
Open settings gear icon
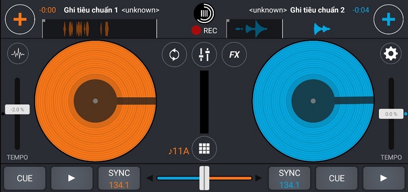coord(391,54)
